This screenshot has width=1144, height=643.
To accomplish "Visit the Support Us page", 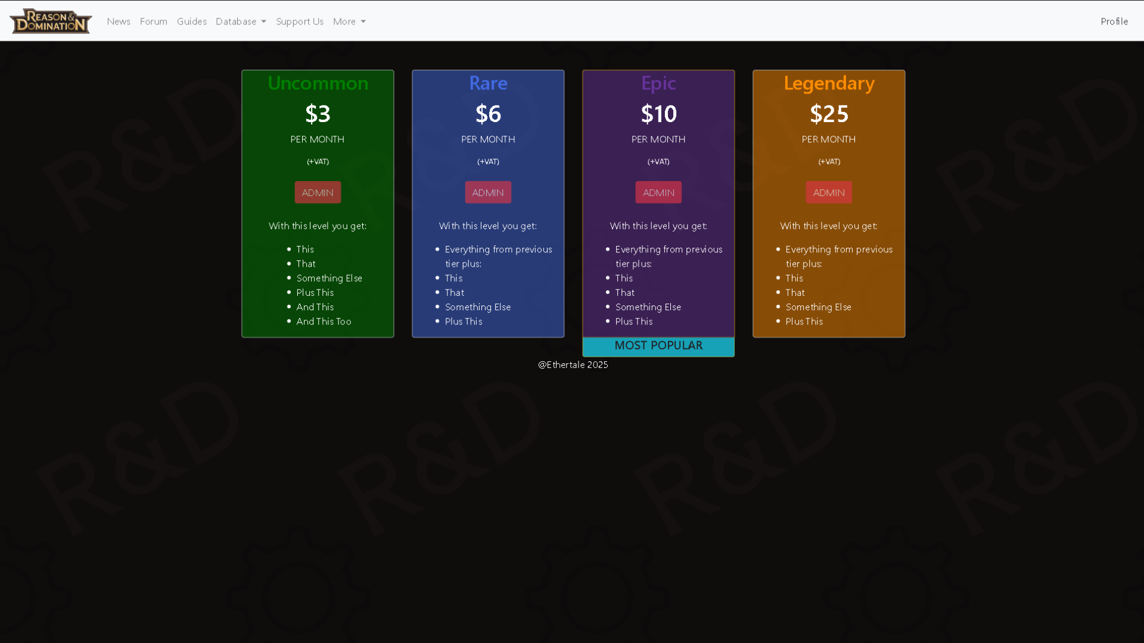I will [x=300, y=21].
